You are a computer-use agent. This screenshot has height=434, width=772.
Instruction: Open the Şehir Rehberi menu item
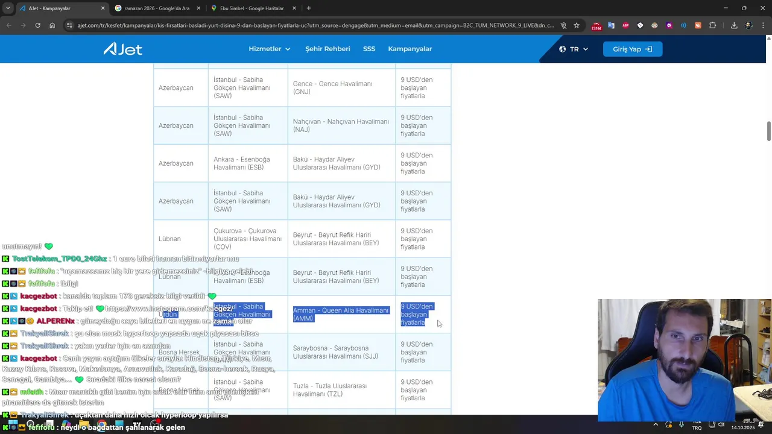pos(327,49)
